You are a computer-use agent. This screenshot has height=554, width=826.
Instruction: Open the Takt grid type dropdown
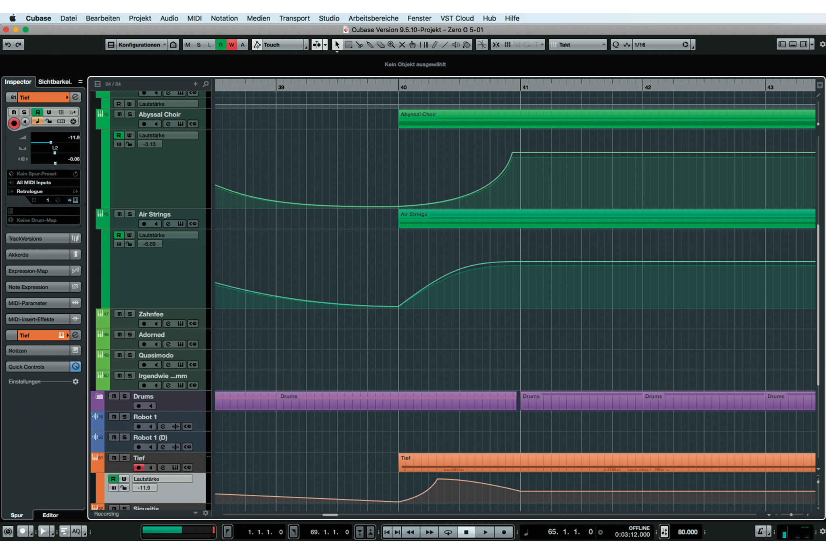pos(578,45)
